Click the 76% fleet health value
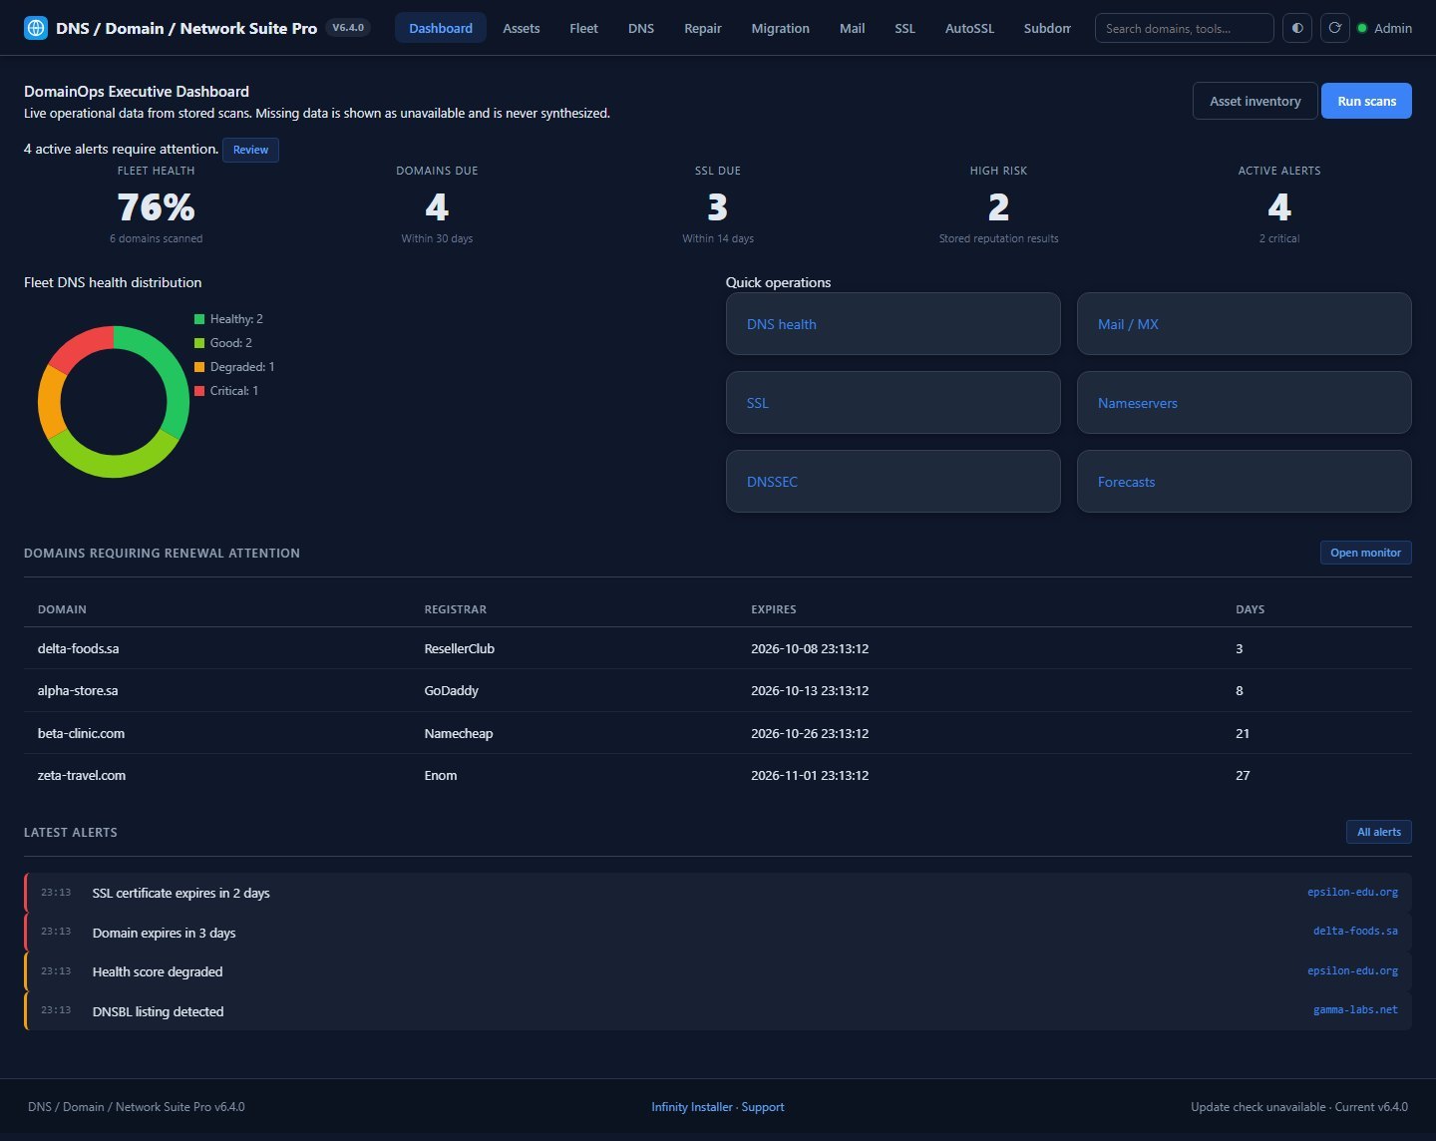Viewport: 1436px width, 1141px height. click(156, 207)
